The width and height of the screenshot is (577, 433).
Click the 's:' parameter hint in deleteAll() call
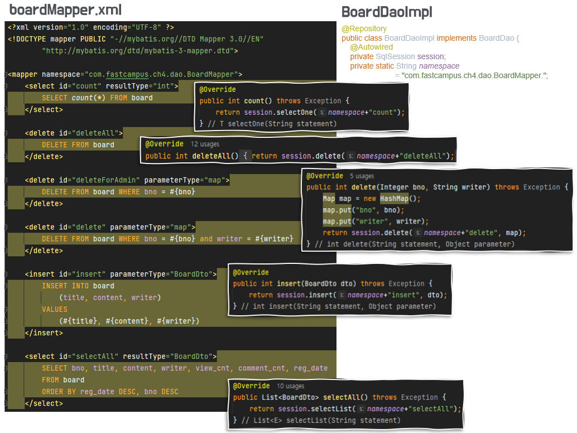(350, 156)
